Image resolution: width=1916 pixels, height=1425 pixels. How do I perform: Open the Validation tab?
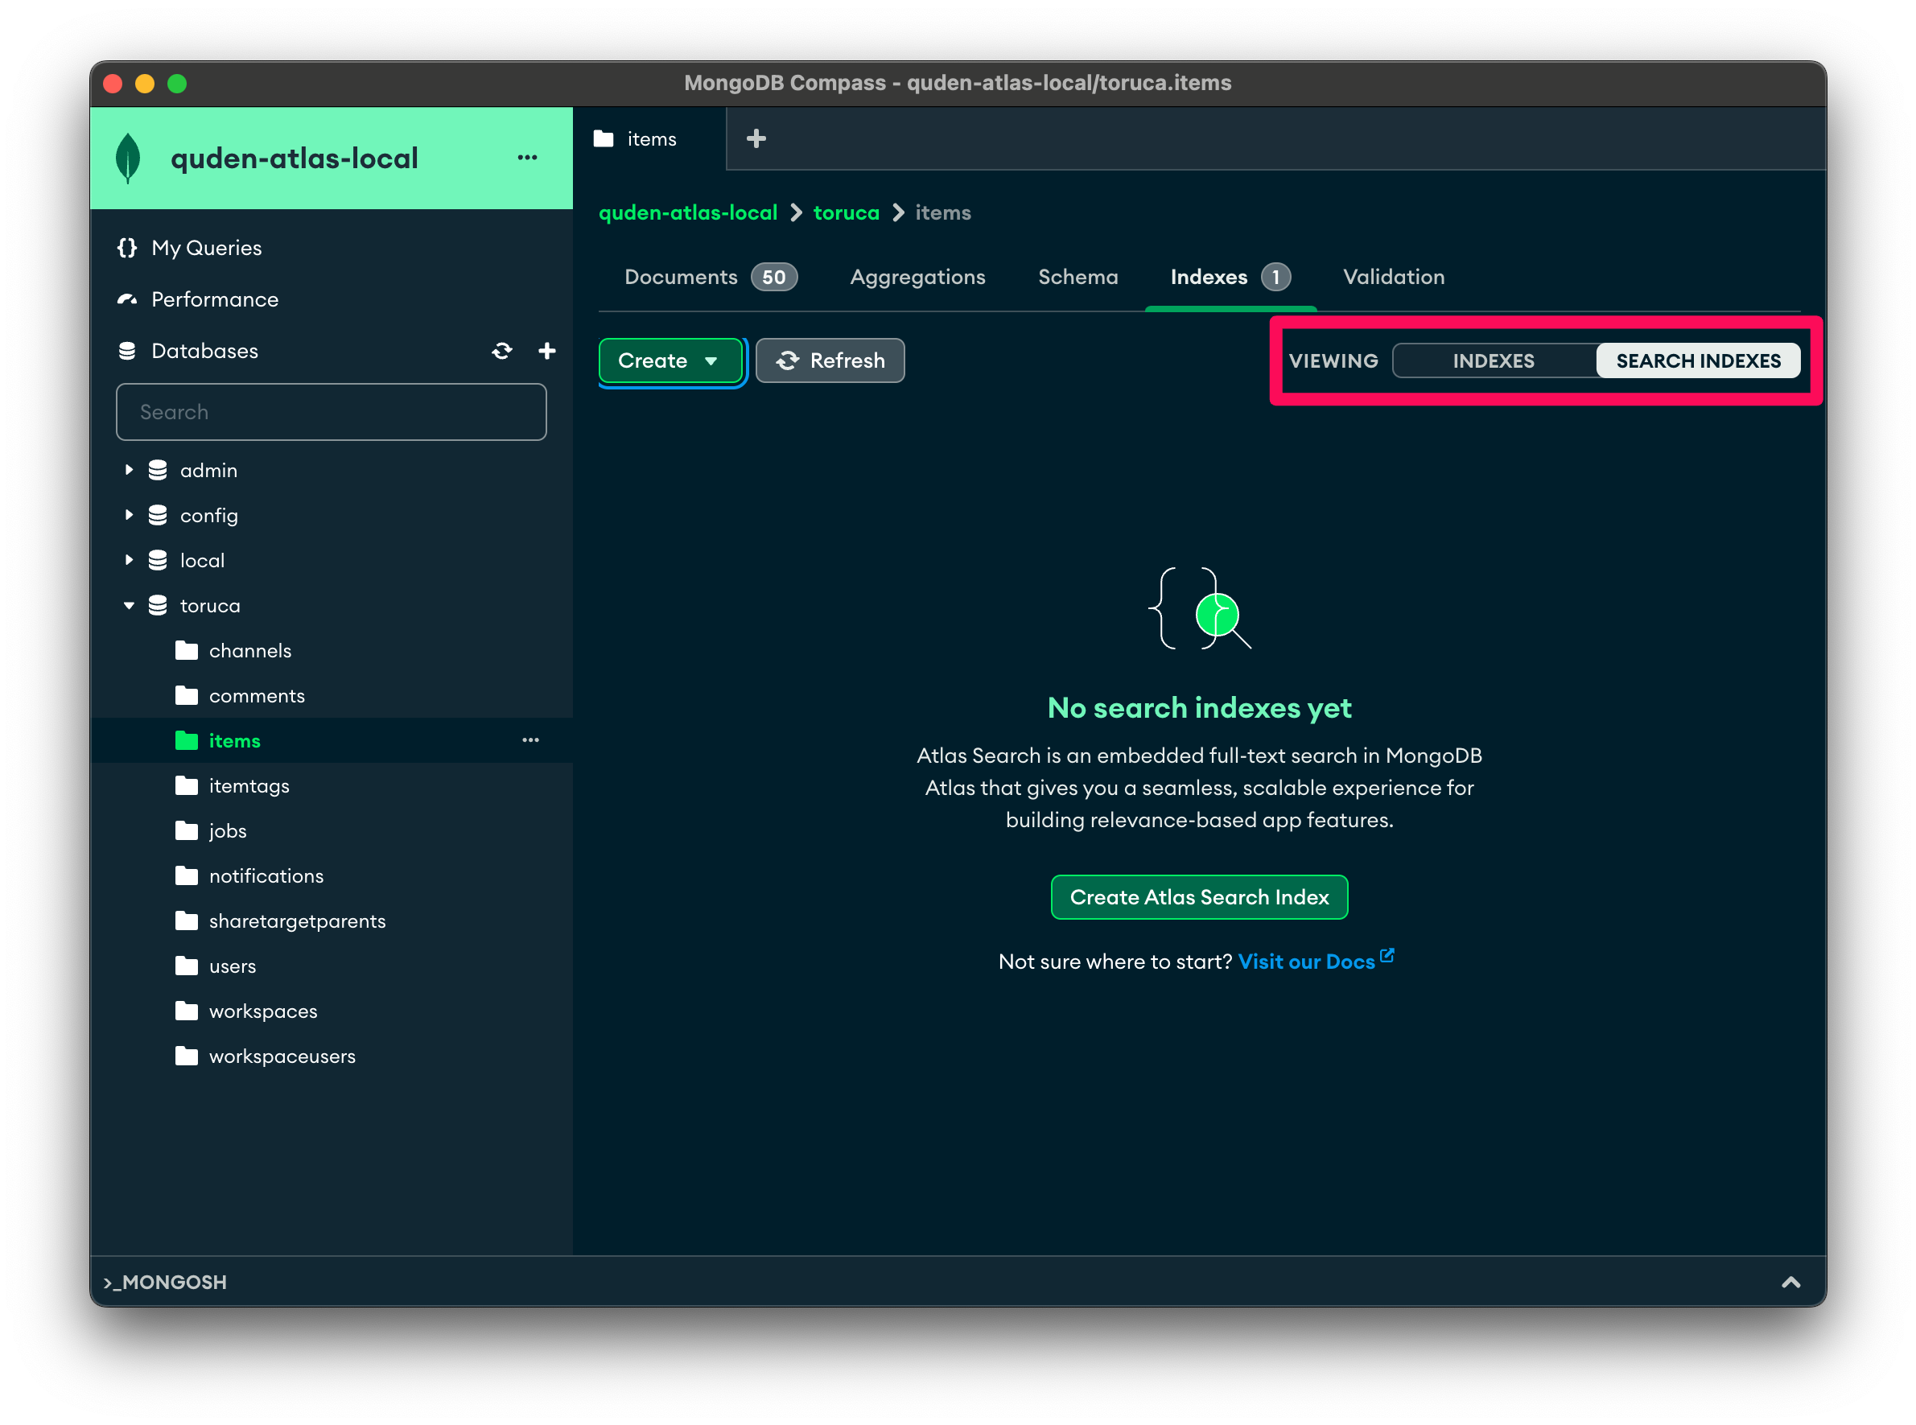point(1392,277)
